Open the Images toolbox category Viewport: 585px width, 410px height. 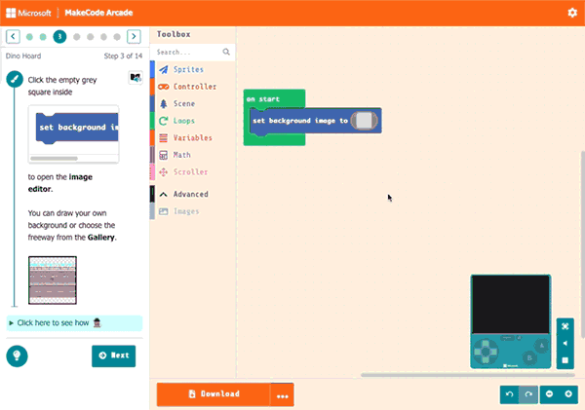pos(192,211)
